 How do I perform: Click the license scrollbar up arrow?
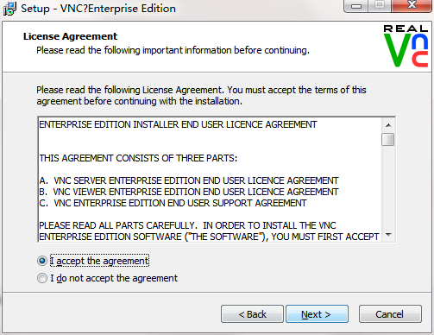click(x=388, y=125)
